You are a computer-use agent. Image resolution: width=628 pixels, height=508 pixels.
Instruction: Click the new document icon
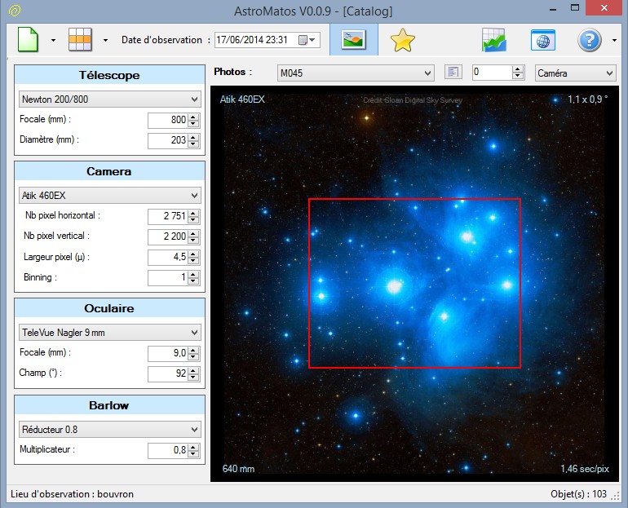tap(28, 40)
